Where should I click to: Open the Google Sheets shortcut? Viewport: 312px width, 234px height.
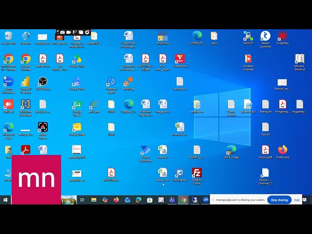[77, 108]
